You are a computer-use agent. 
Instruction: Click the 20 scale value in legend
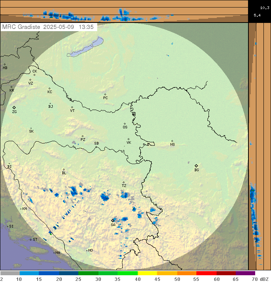tap(59, 279)
